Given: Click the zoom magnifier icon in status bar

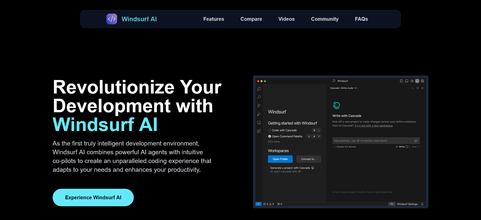Looking at the screenshot, I should pyautogui.click(x=392, y=204).
